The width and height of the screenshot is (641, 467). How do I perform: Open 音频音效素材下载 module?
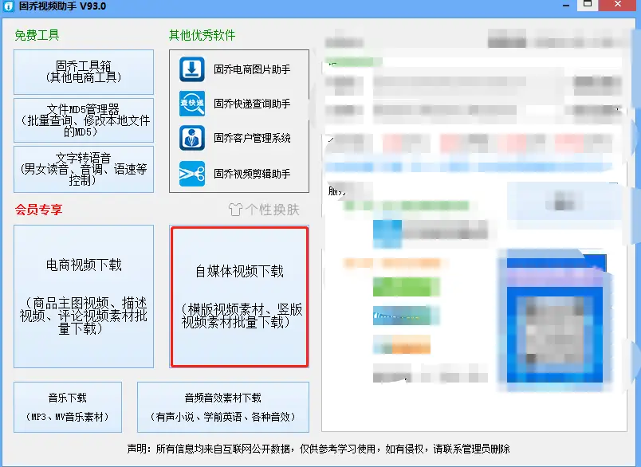point(223,407)
